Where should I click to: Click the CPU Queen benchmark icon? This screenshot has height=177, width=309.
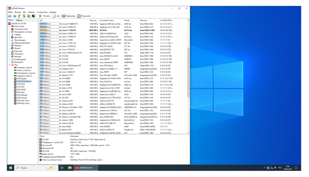(15, 79)
